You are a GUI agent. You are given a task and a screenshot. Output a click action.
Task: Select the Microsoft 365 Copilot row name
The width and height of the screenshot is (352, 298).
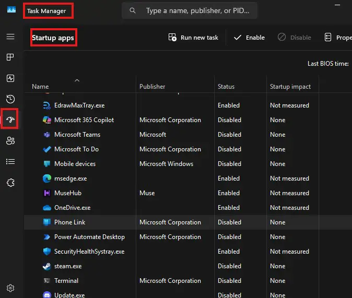84,120
